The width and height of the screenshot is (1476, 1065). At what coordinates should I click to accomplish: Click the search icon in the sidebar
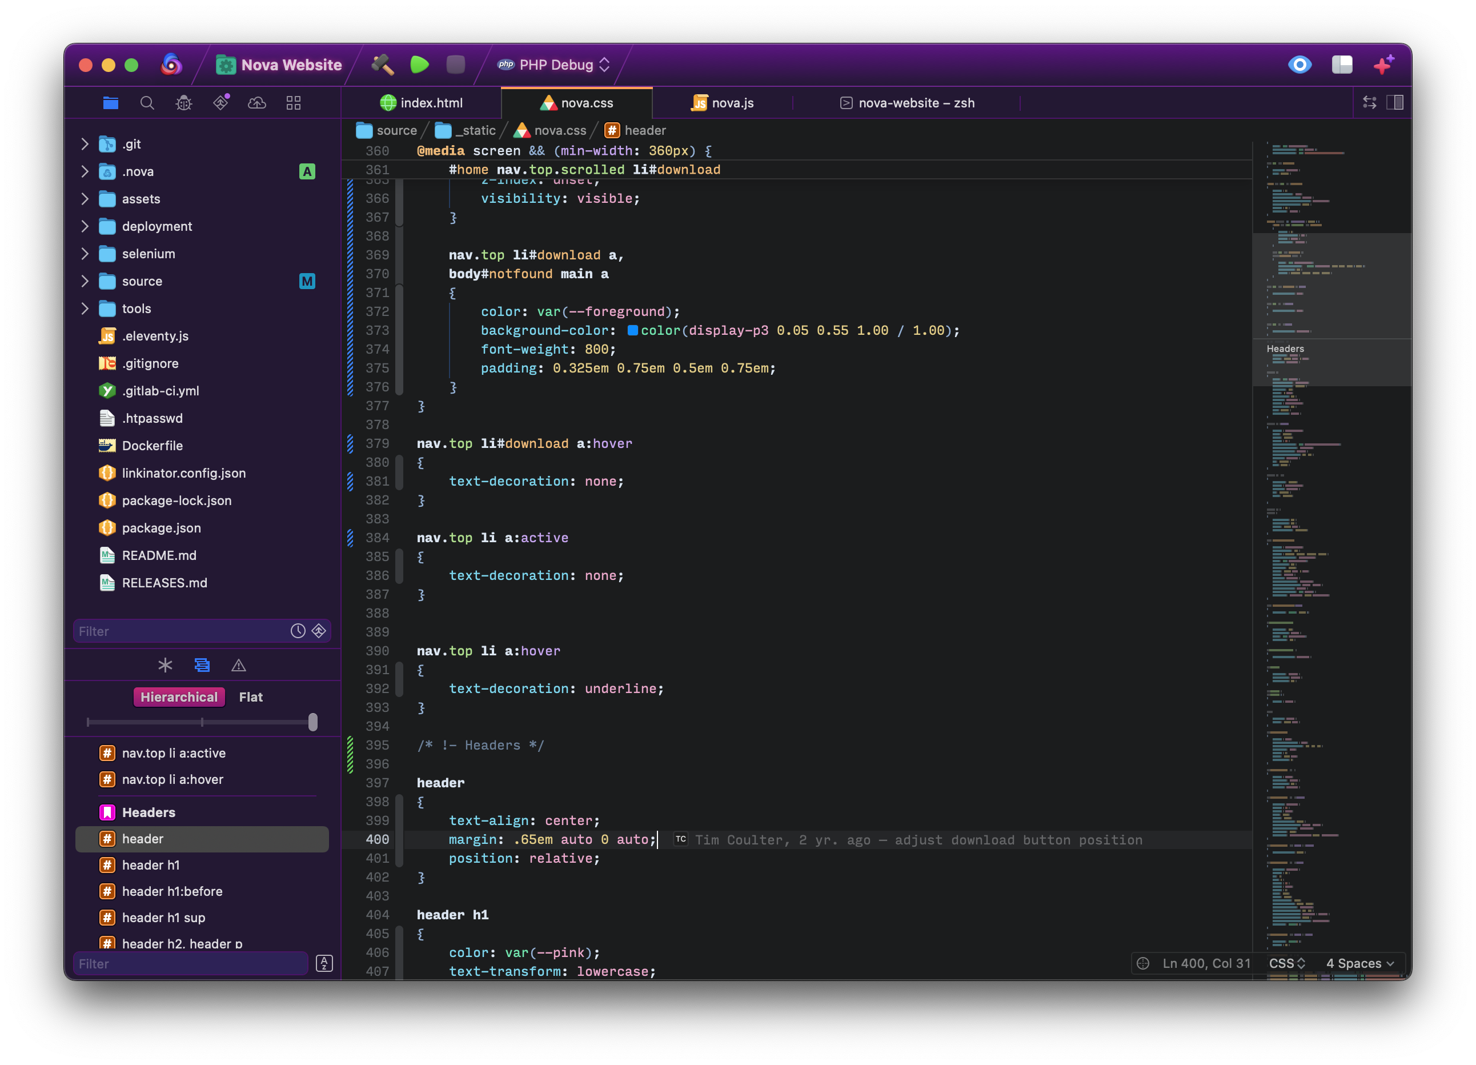click(x=147, y=103)
